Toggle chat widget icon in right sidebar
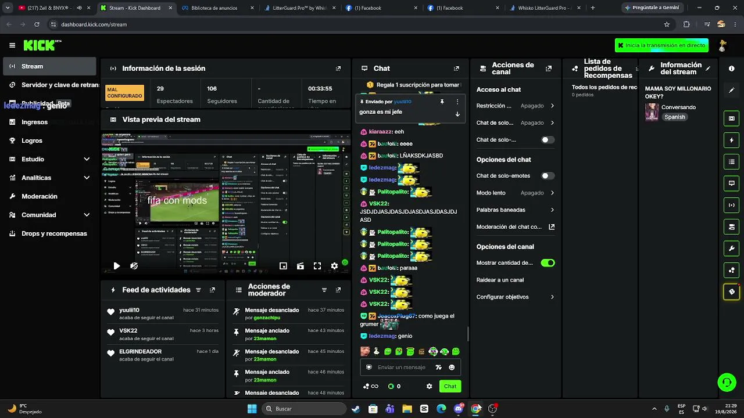Image resolution: width=744 pixels, height=418 pixels. pyautogui.click(x=731, y=183)
